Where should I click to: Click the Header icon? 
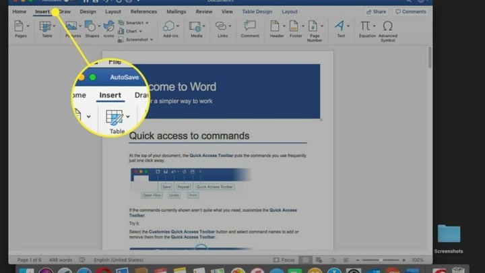(274, 27)
